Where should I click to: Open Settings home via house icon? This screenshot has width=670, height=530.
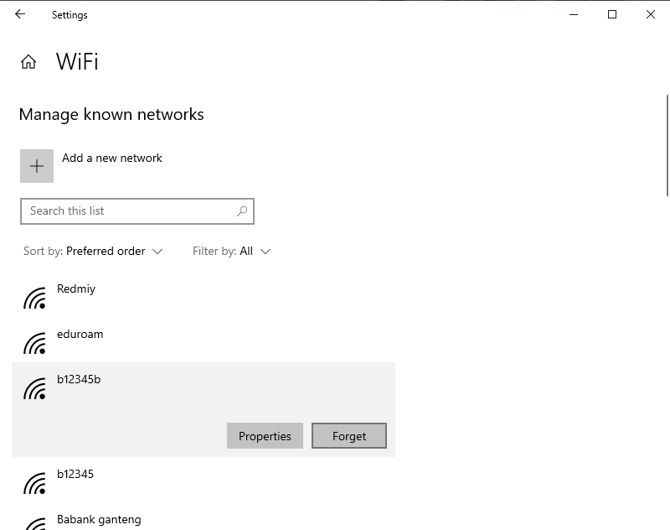click(28, 61)
